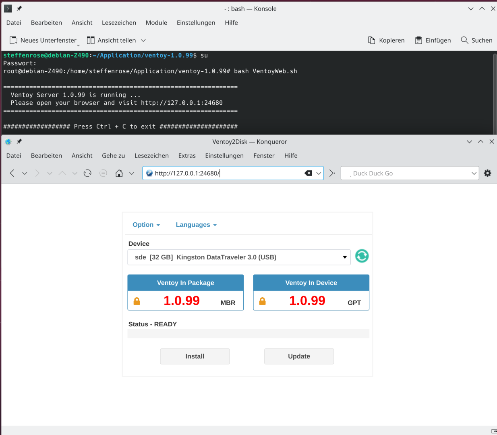Click the Kopieren icon in Konsole toolbar
This screenshot has width=497, height=435.
click(372, 40)
